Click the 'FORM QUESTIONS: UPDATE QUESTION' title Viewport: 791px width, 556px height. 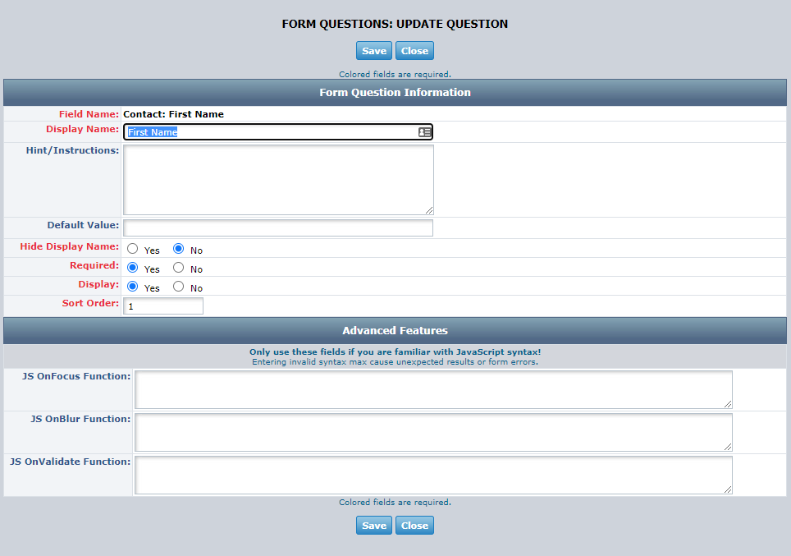point(395,24)
